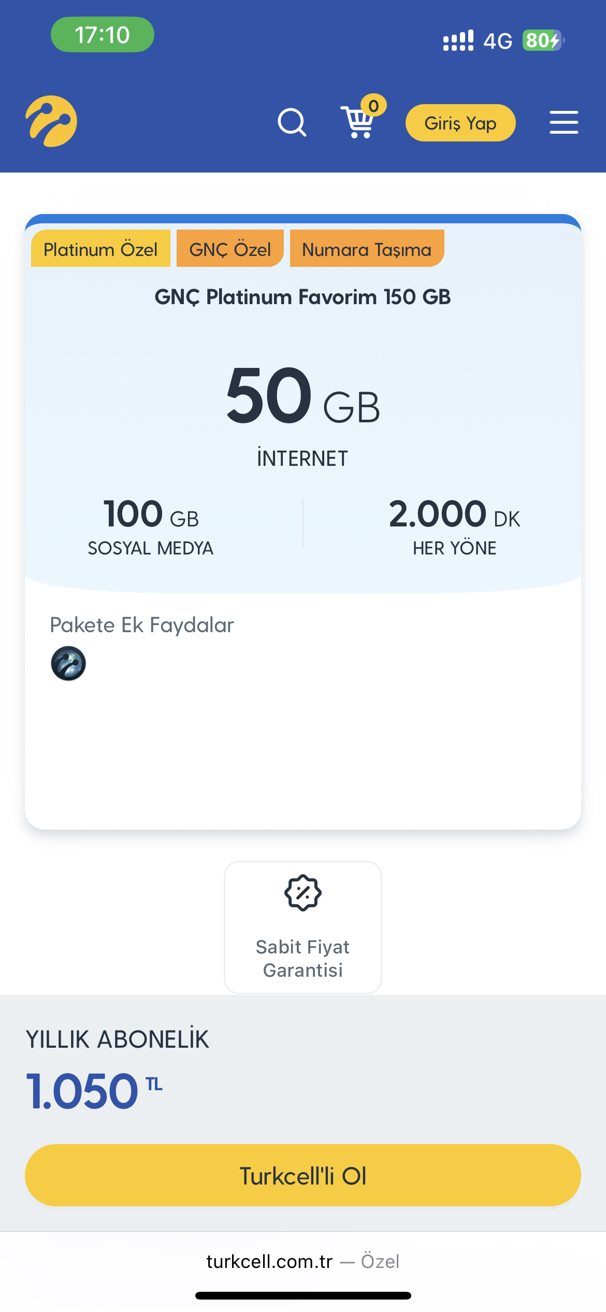606x1312 pixels.
Task: Open the shopping cart icon
Action: point(357,121)
